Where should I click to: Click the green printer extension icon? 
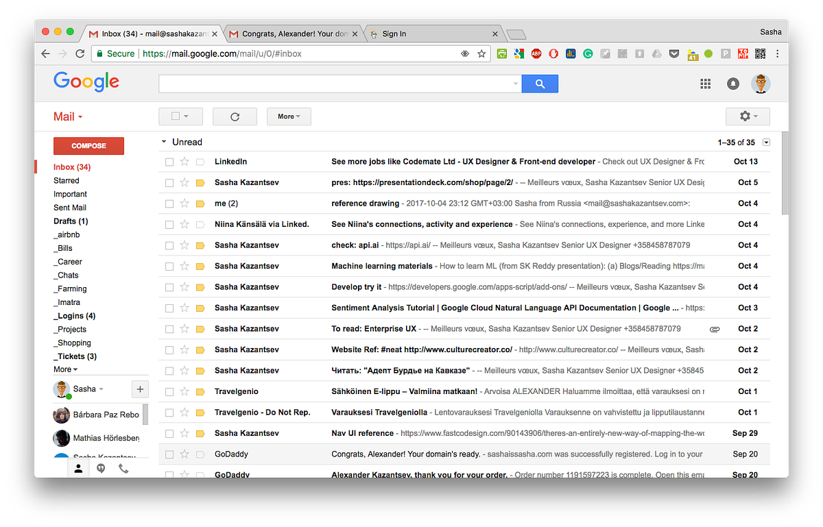502,53
